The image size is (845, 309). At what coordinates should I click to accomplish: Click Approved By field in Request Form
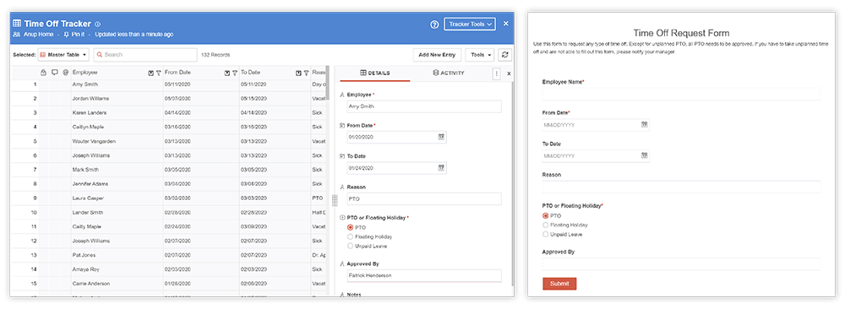681,263
